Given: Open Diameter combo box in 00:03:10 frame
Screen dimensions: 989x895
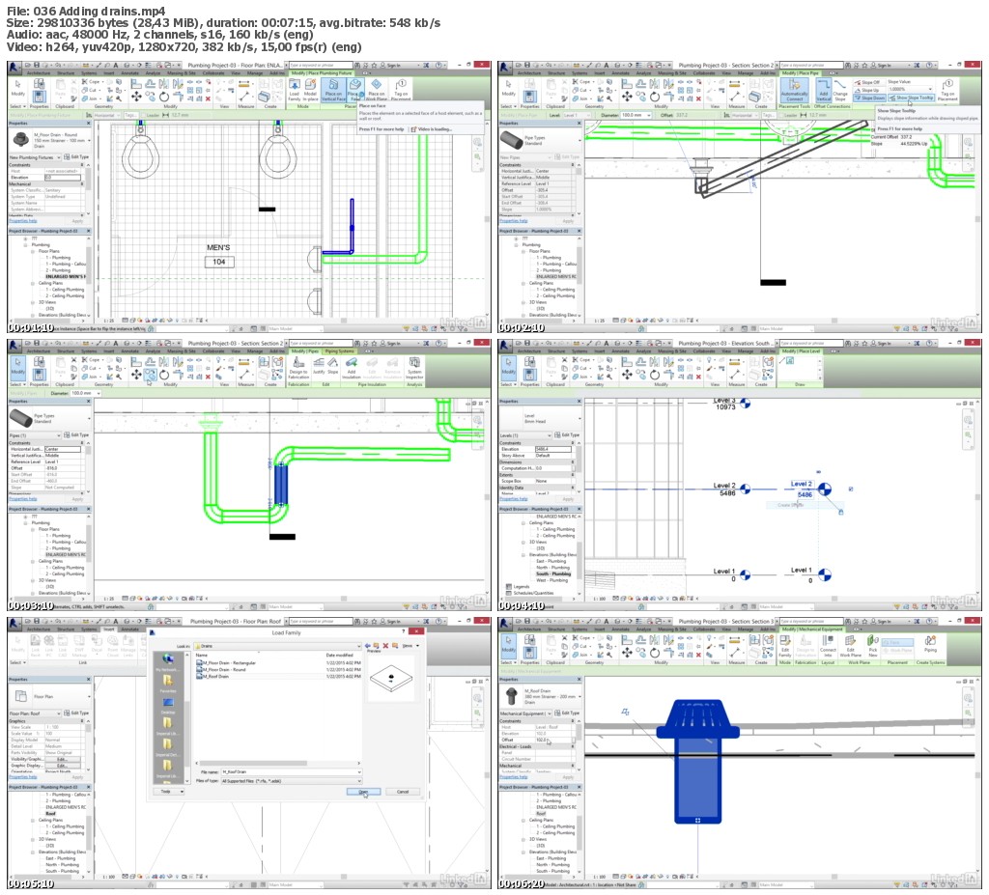Looking at the screenshot, I should (x=85, y=393).
